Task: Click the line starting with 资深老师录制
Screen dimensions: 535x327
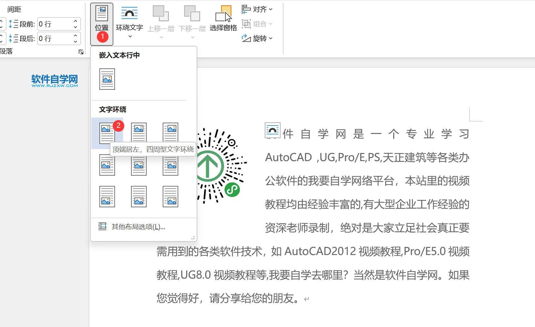Action: 367,228
